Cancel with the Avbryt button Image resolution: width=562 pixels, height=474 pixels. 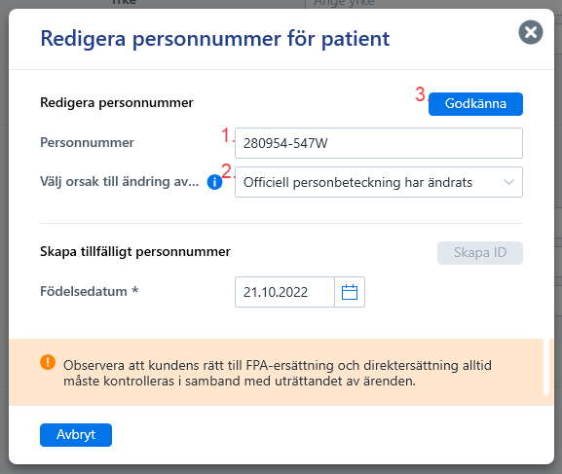tap(76, 435)
